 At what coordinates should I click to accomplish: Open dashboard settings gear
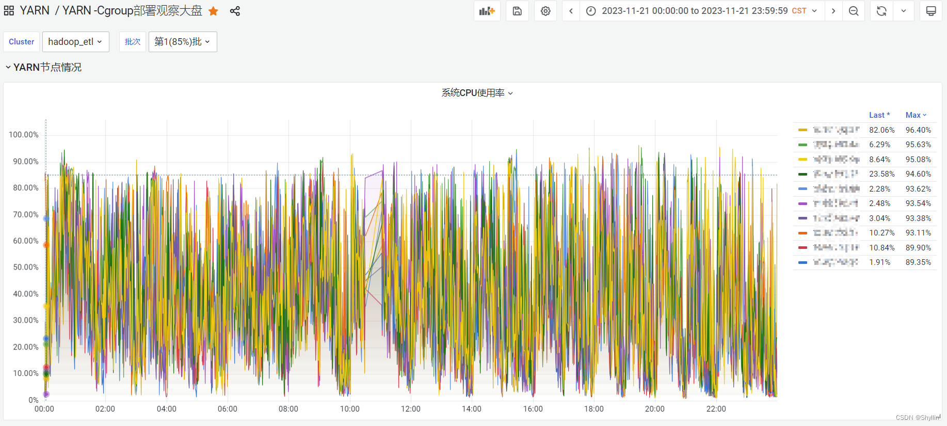545,11
